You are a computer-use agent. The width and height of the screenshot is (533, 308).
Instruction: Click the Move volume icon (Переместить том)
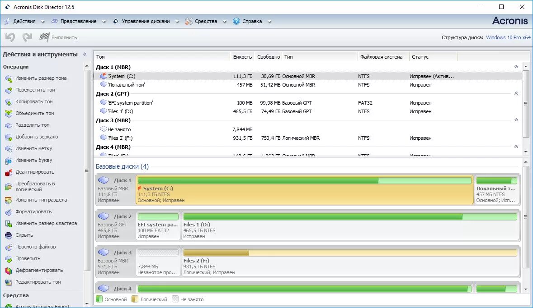pos(9,90)
